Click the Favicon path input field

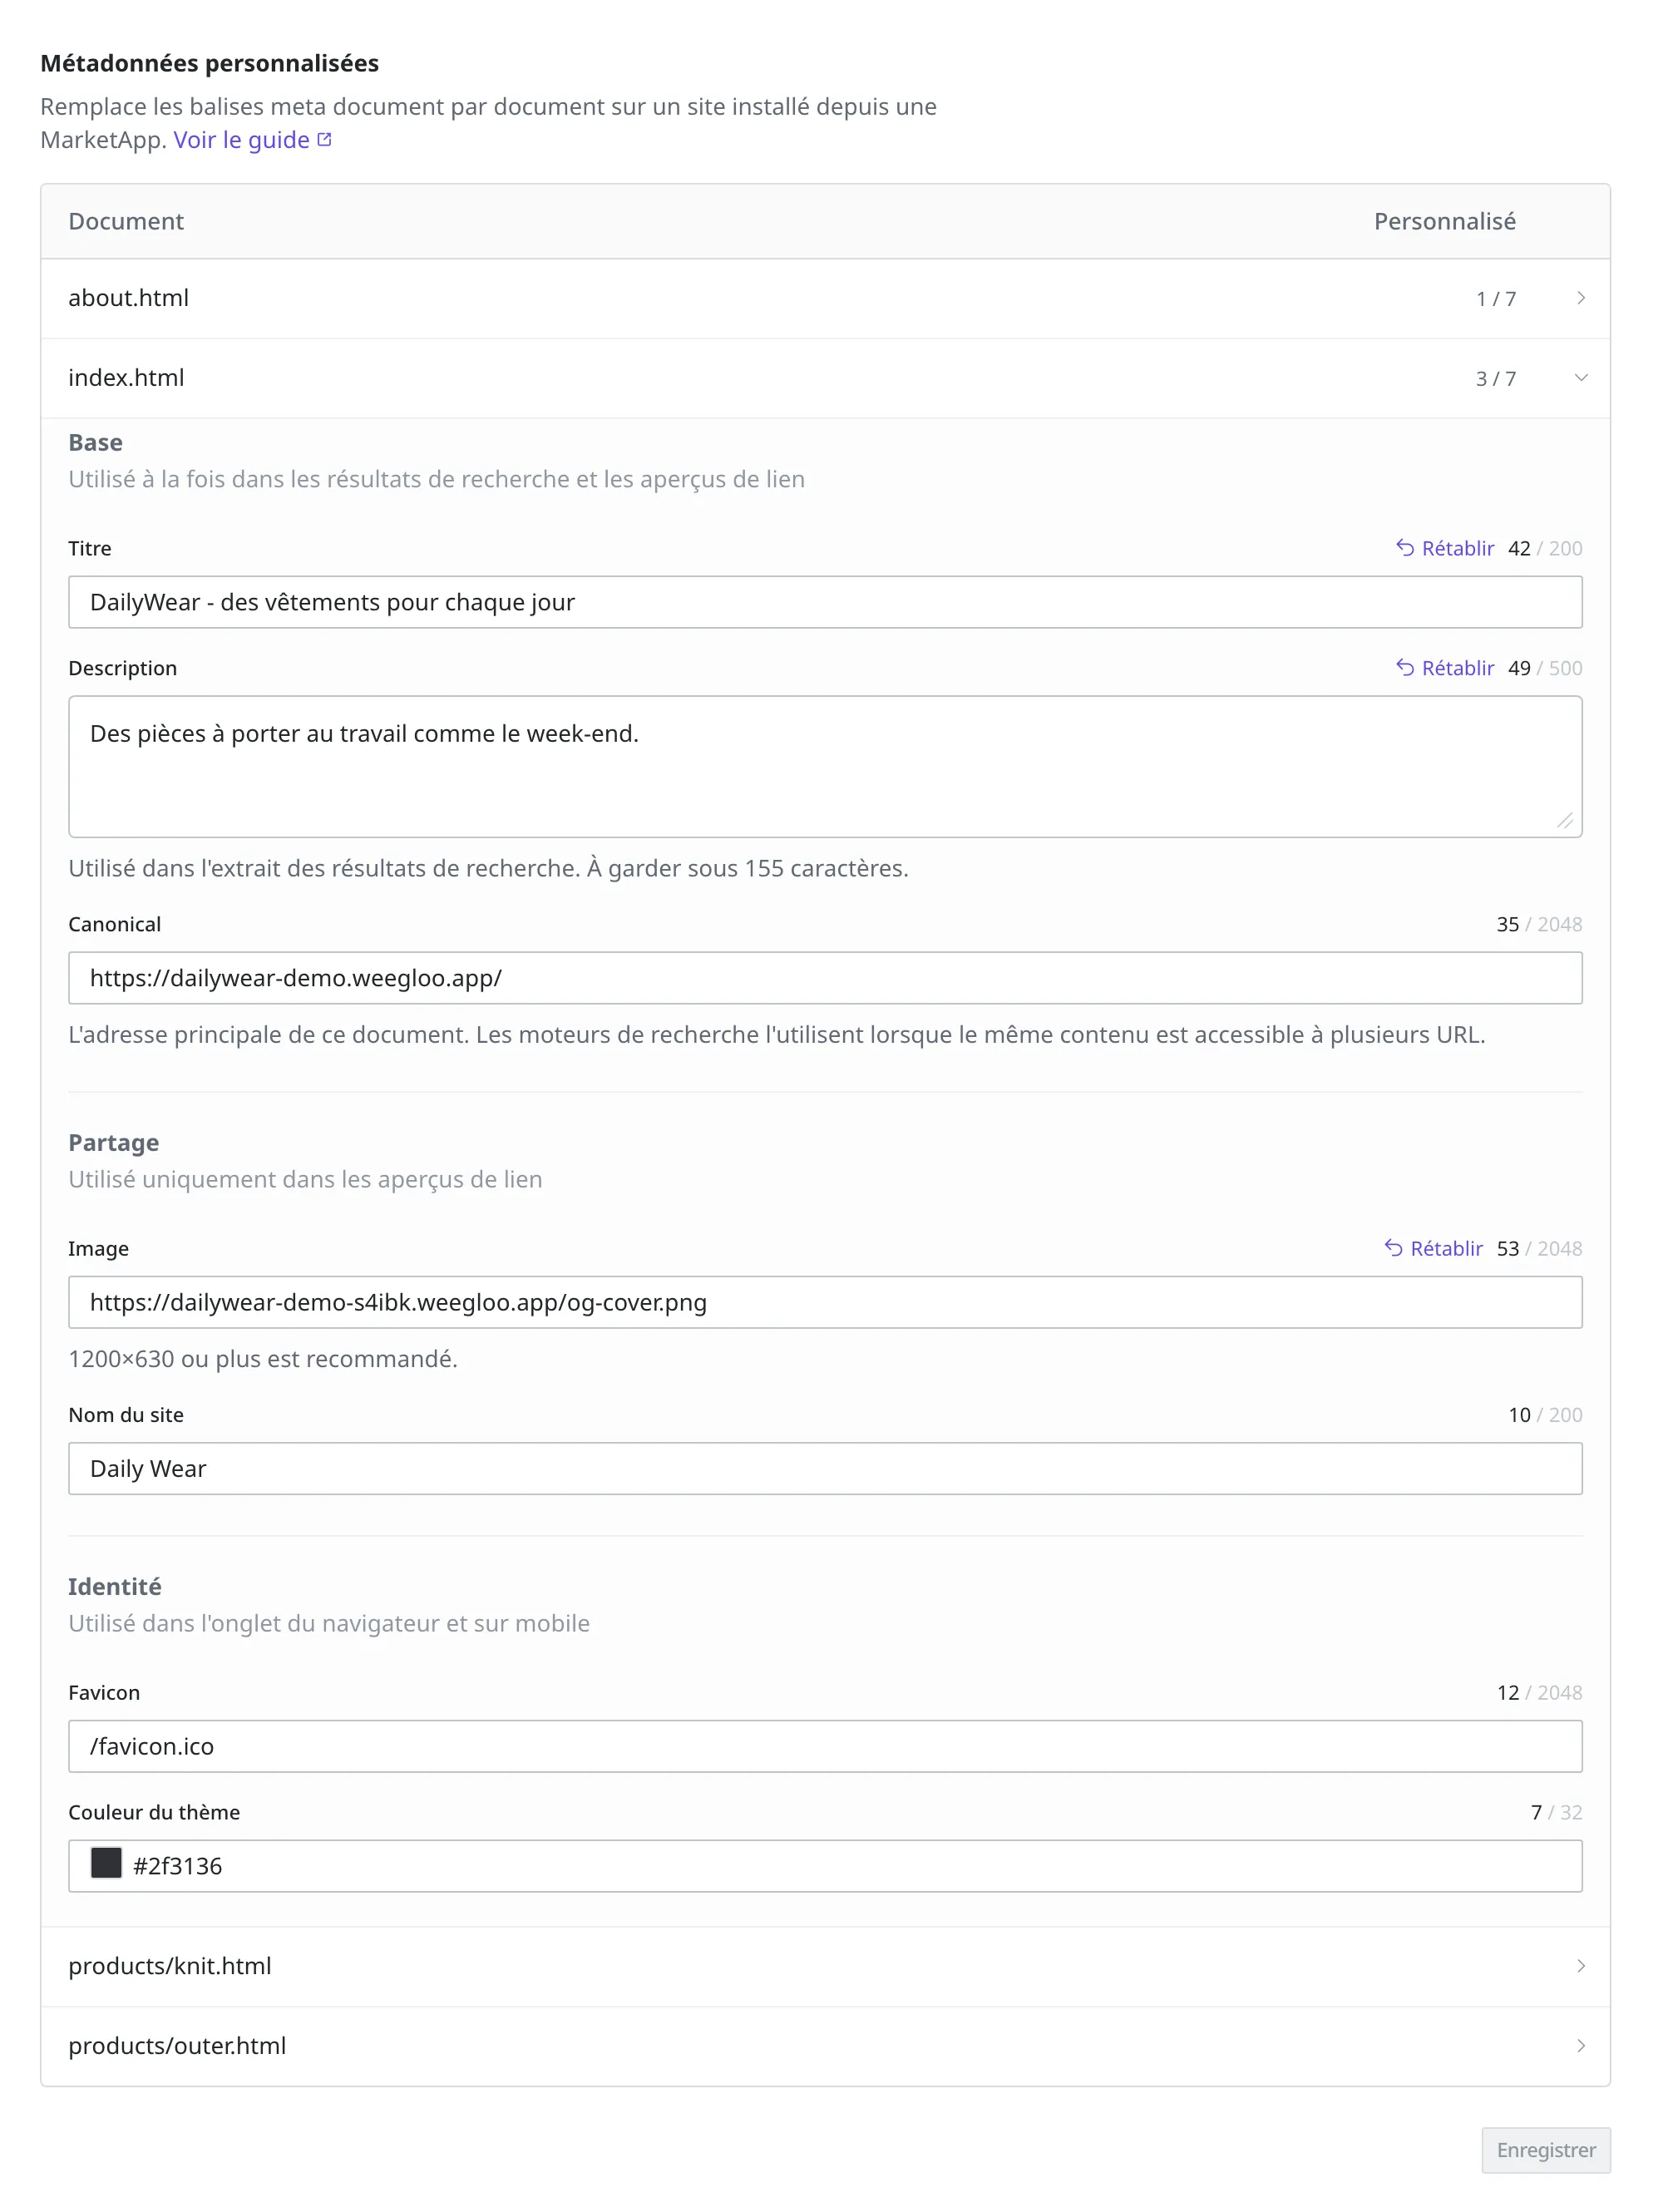pyautogui.click(x=825, y=1746)
